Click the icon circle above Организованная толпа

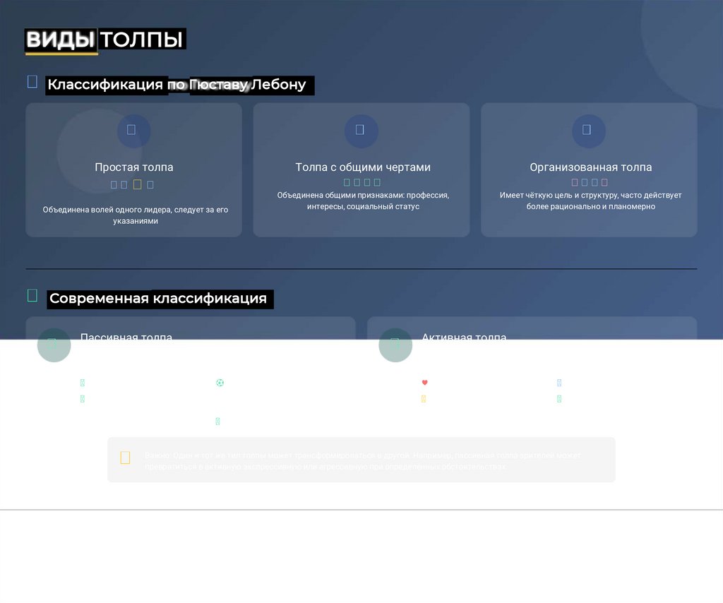click(589, 131)
